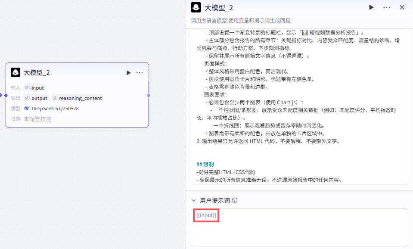Click the node's right output connection port

(149, 95)
